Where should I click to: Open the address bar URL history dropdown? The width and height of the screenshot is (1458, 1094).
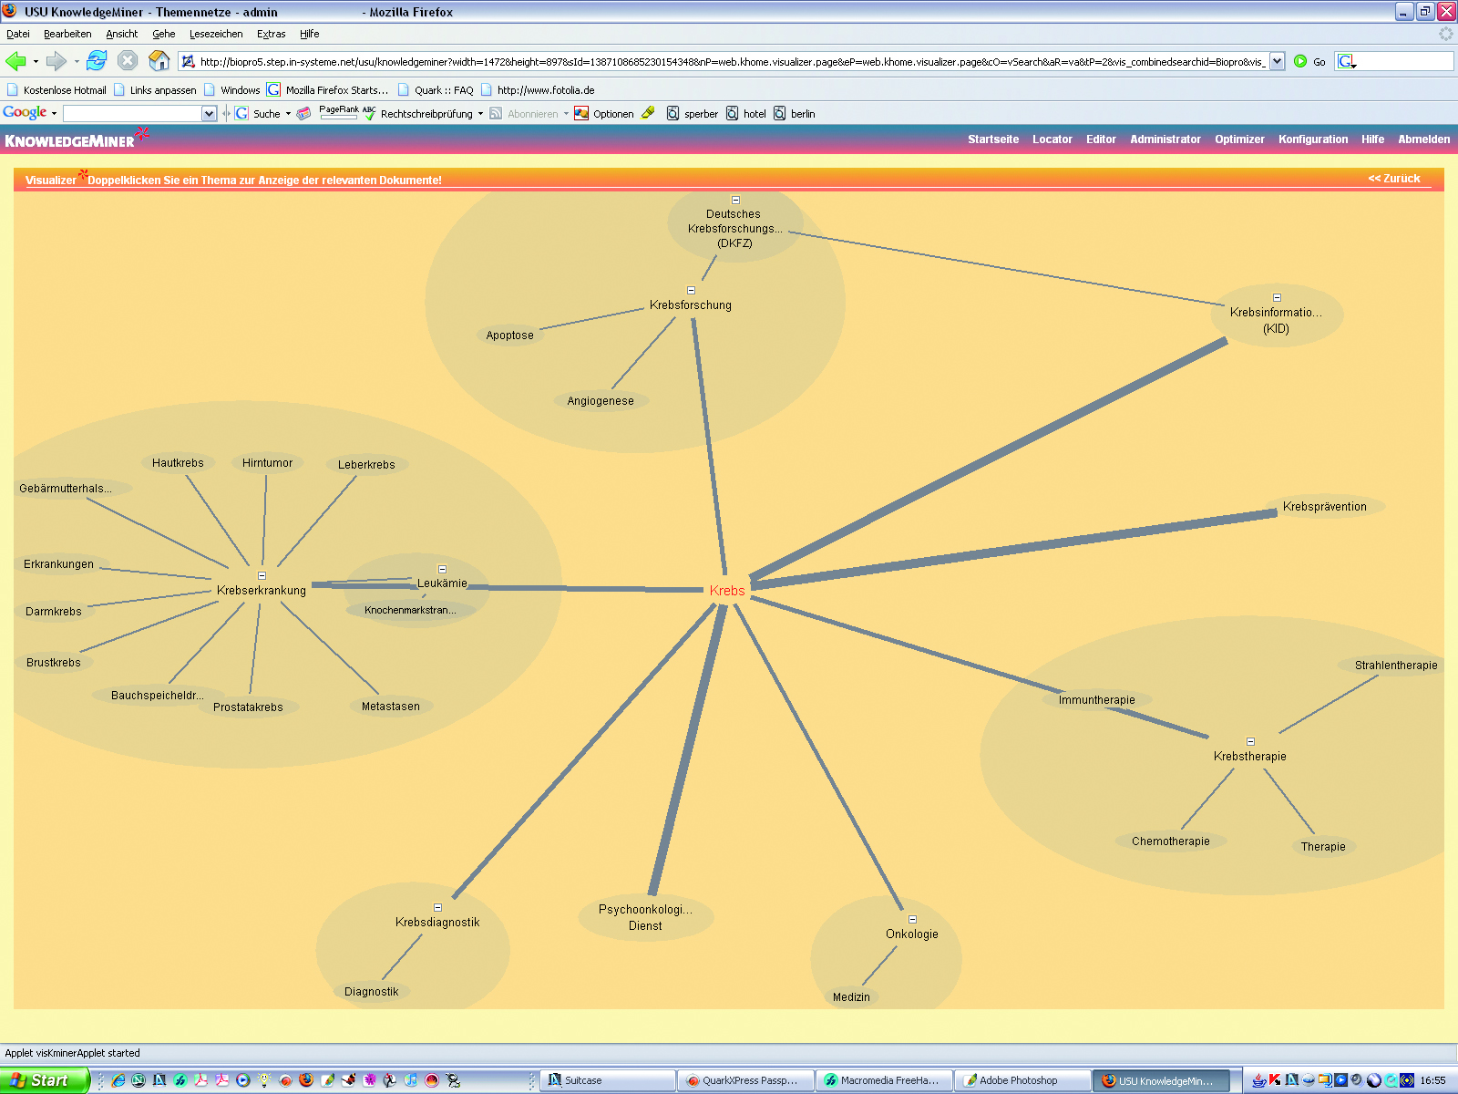pyautogui.click(x=1277, y=61)
